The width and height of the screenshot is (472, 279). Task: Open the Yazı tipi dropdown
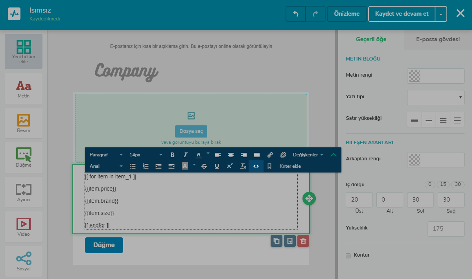pyautogui.click(x=436, y=97)
